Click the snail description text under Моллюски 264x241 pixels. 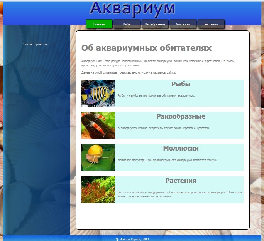point(168,160)
